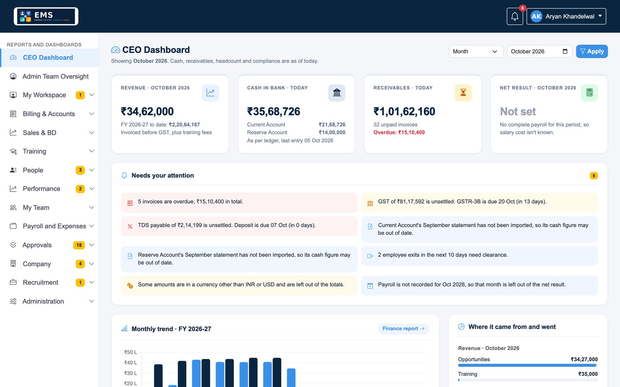The width and height of the screenshot is (620, 387).
Task: Click the TDS payable alert text
Action: [x=227, y=225]
